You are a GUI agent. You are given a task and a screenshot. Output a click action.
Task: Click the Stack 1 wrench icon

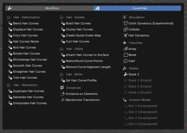coord(126,74)
